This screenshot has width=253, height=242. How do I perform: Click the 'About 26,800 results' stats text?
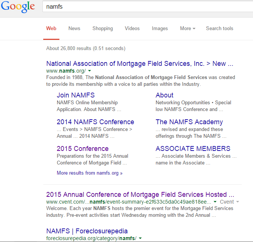point(86,48)
